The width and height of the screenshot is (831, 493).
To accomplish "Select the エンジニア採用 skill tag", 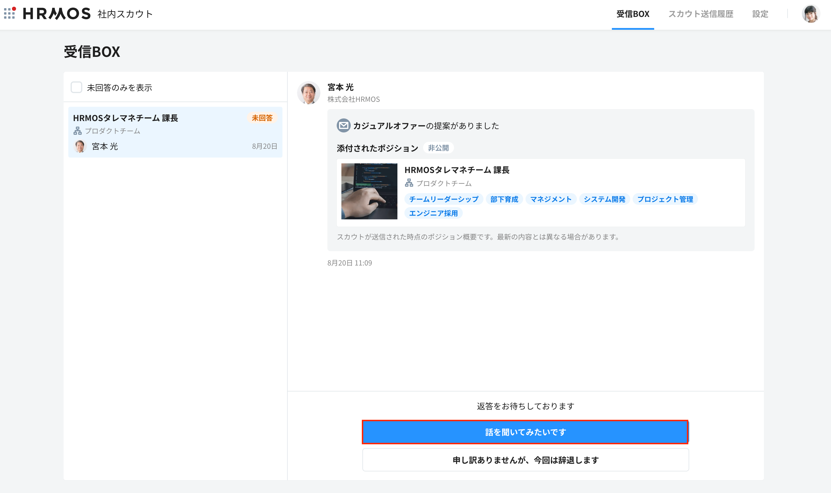I will click(433, 213).
